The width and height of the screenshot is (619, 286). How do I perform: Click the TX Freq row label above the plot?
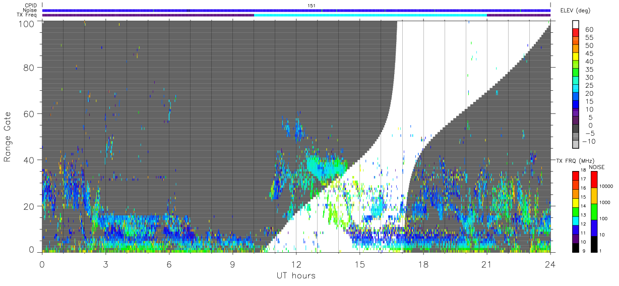click(26, 15)
